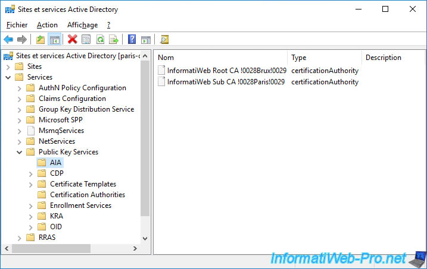Click the Refresh toolbar icon

tap(100, 40)
